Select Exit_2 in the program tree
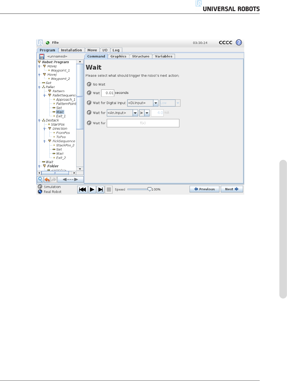Viewport: 287px width, 381px height. [x=61, y=158]
